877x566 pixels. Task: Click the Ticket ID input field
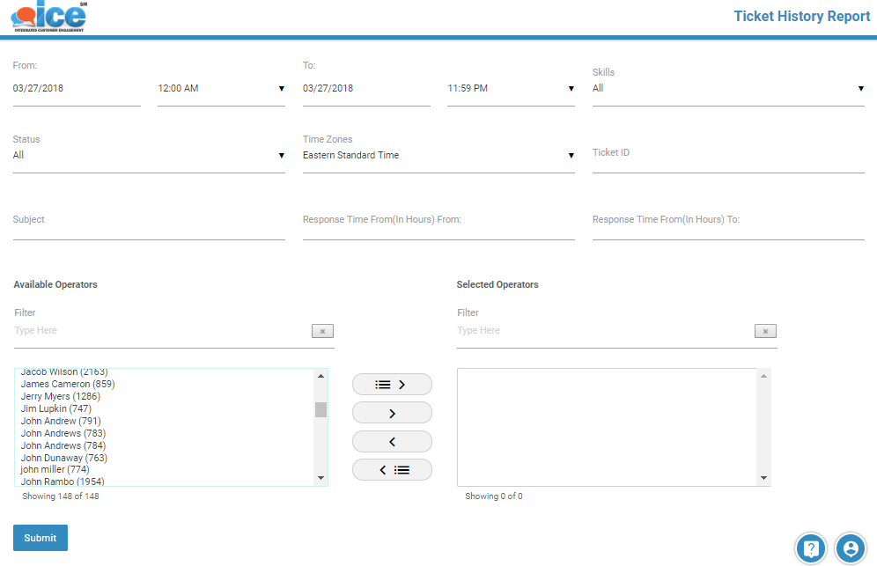(727, 162)
